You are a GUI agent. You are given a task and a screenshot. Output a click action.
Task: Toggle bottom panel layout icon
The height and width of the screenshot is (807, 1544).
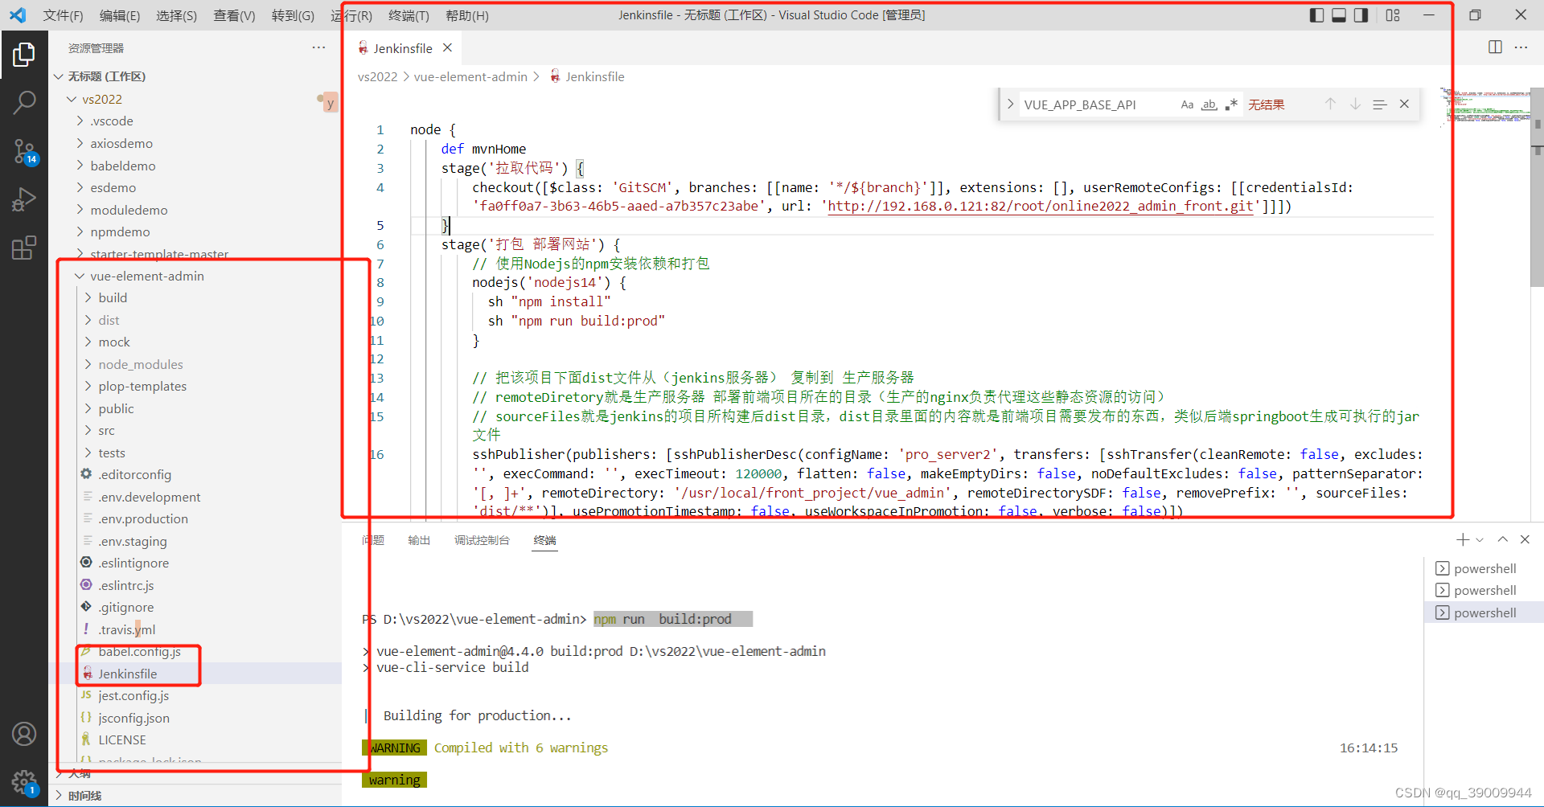click(1339, 15)
